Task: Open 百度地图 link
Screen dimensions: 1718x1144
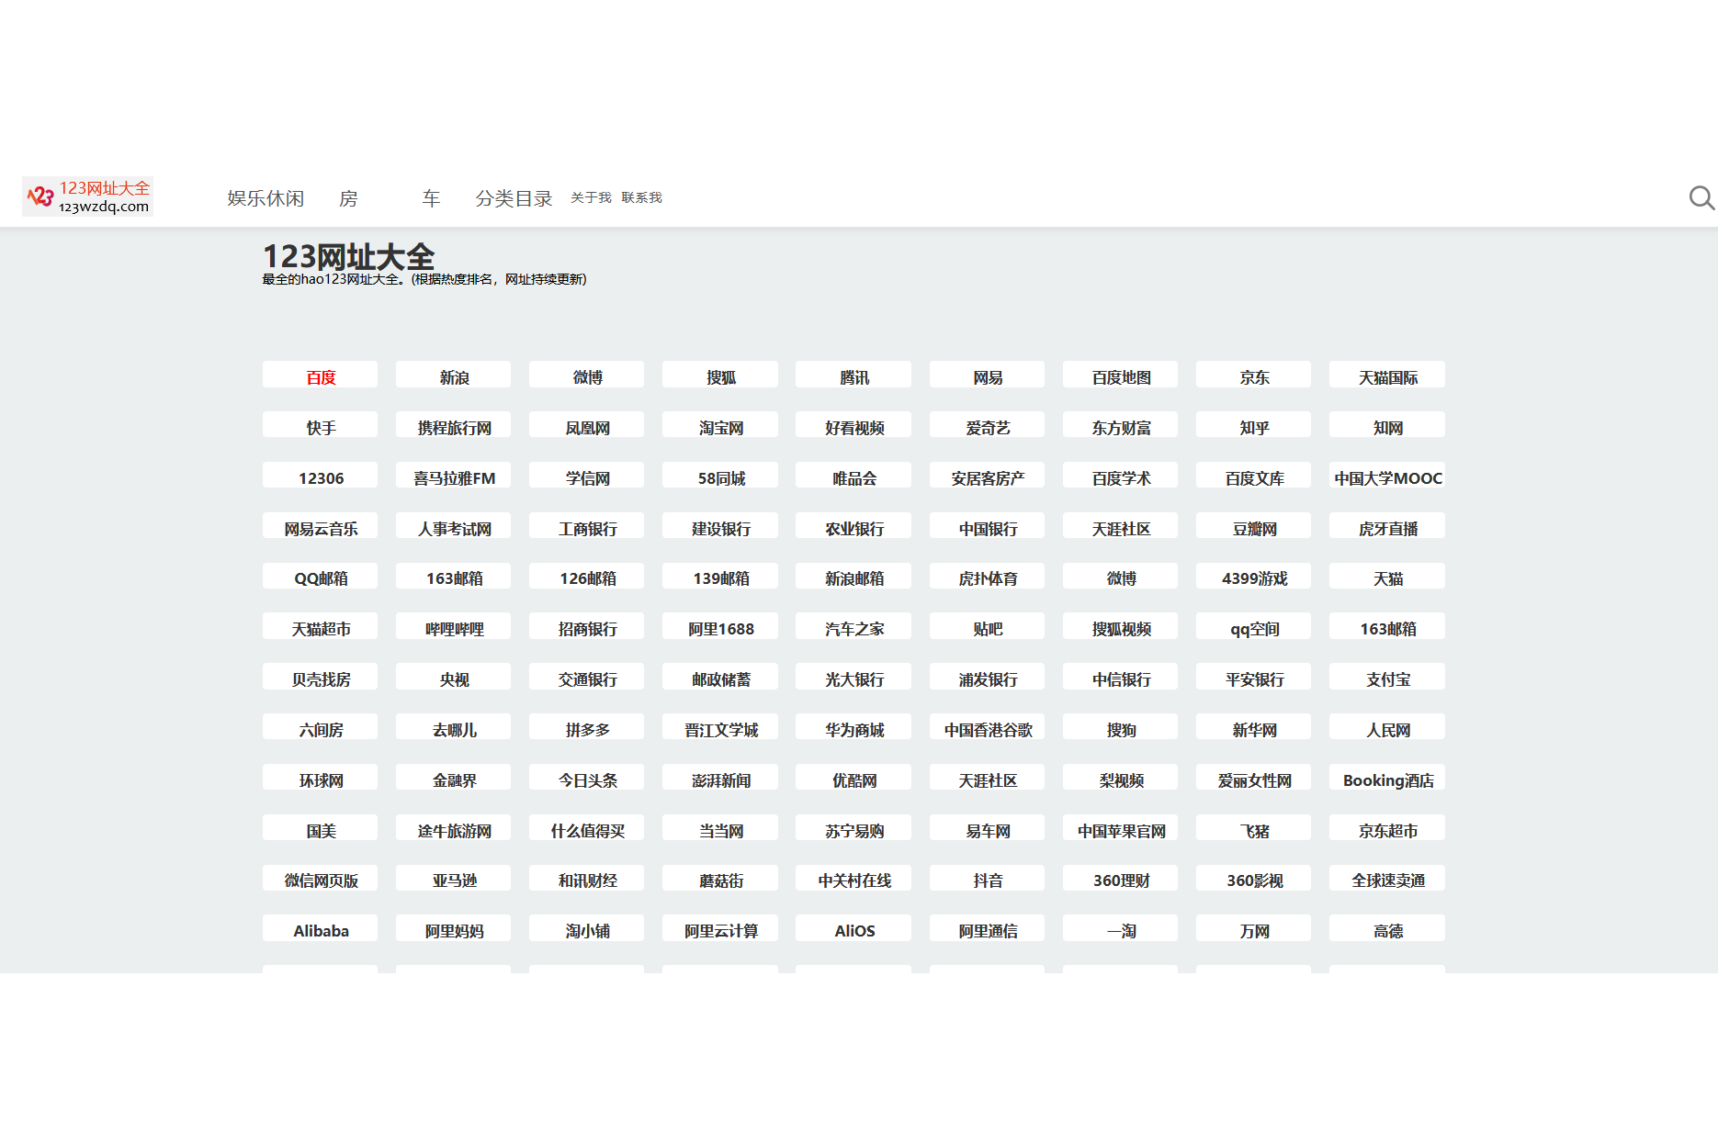Action: pyautogui.click(x=1121, y=376)
